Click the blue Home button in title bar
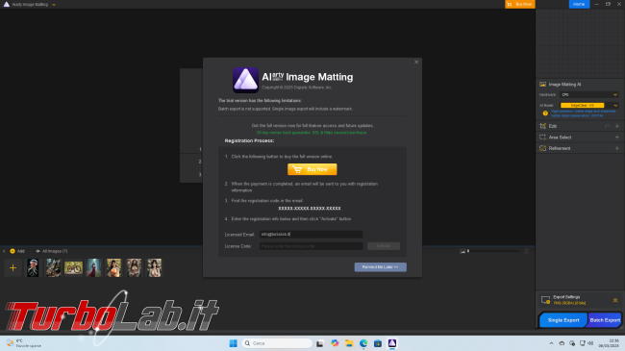 coord(579,4)
